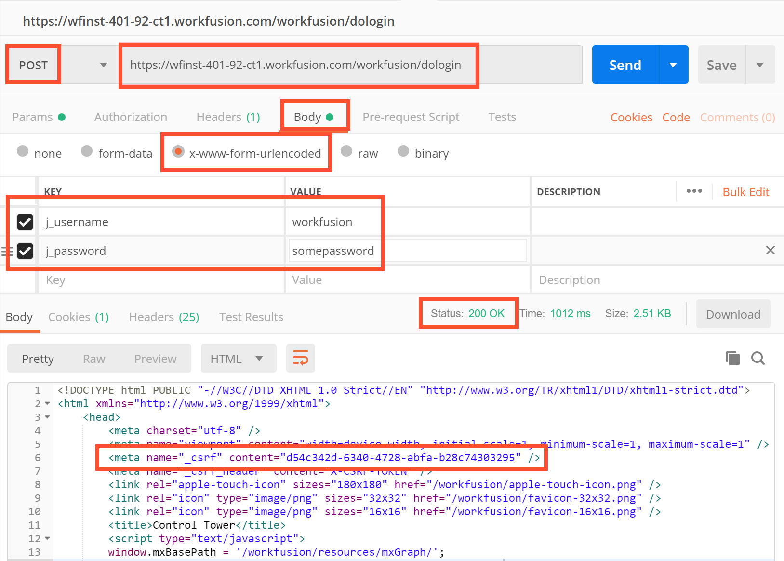Switch to the request Headers (1) tab
784x561 pixels.
228,117
